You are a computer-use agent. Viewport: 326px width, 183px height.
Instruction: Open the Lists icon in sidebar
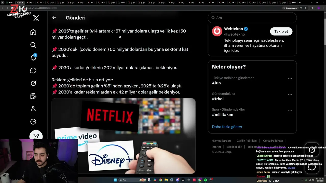pyautogui.click(x=33, y=96)
